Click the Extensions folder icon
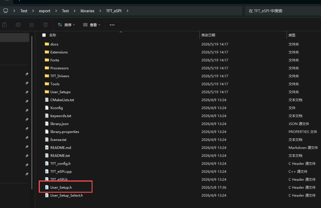 pos(47,52)
